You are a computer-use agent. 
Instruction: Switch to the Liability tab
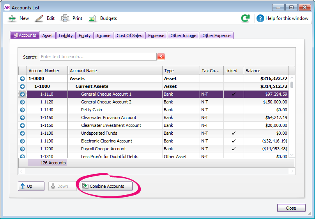(65, 36)
